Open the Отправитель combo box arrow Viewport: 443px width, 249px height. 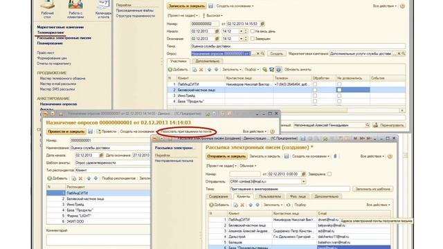coord(303,181)
